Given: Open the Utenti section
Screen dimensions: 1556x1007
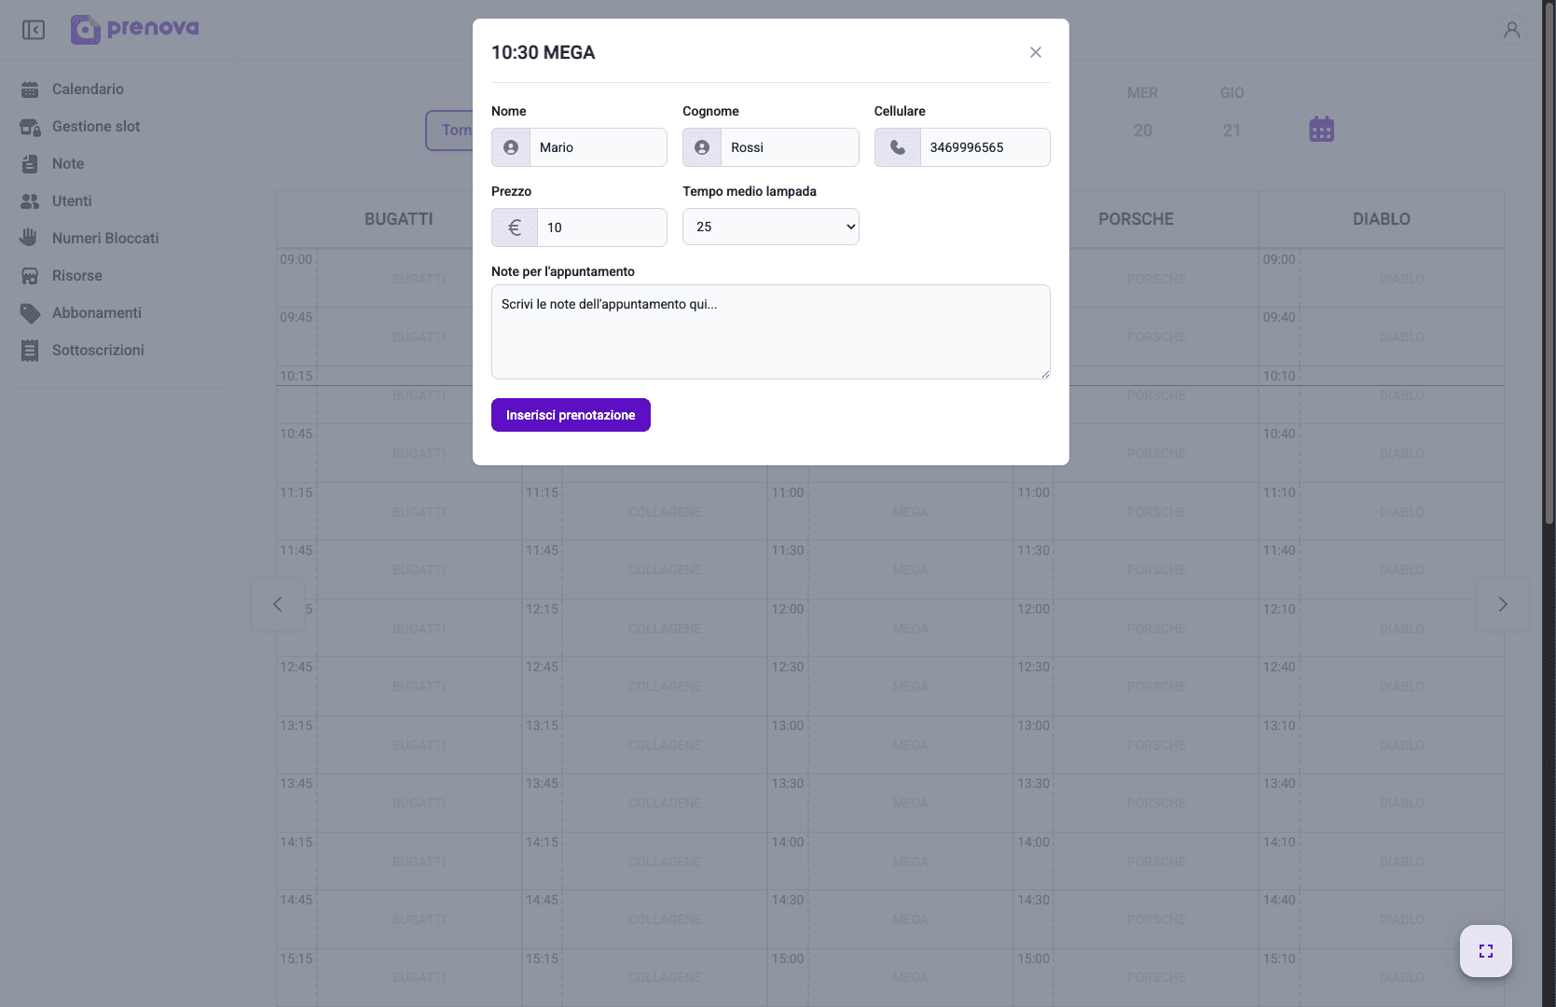Looking at the screenshot, I should (x=72, y=200).
